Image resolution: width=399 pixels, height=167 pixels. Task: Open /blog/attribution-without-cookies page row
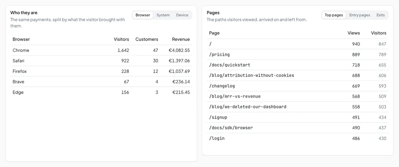tap(298, 75)
